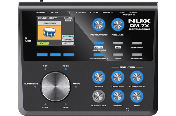
Task: Click the DIGITAL MODULE text
Action: pyautogui.click(x=139, y=29)
